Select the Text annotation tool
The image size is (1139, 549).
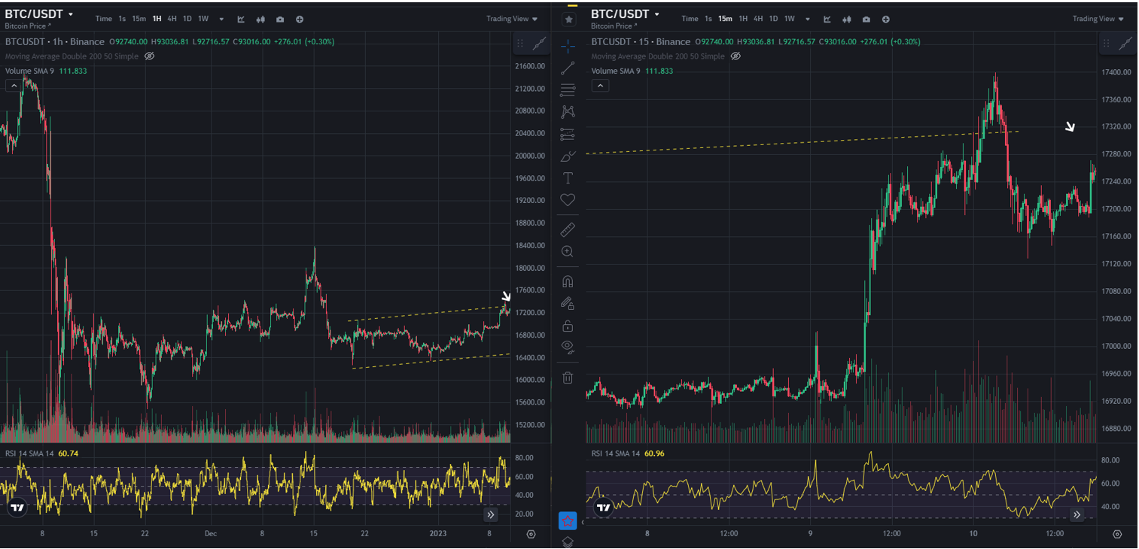568,178
